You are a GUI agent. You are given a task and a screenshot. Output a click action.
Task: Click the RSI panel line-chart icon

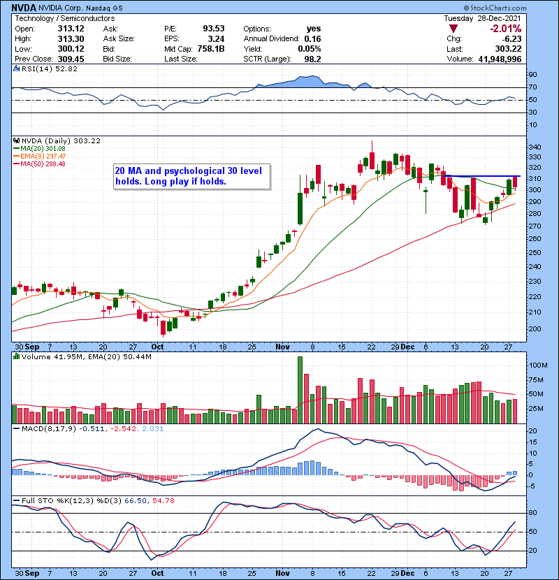(16, 68)
